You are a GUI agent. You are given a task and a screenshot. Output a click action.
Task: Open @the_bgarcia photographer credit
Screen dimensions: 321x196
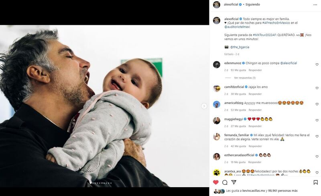tap(240, 47)
